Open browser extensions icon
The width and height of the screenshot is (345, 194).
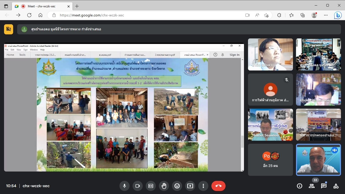point(279,15)
